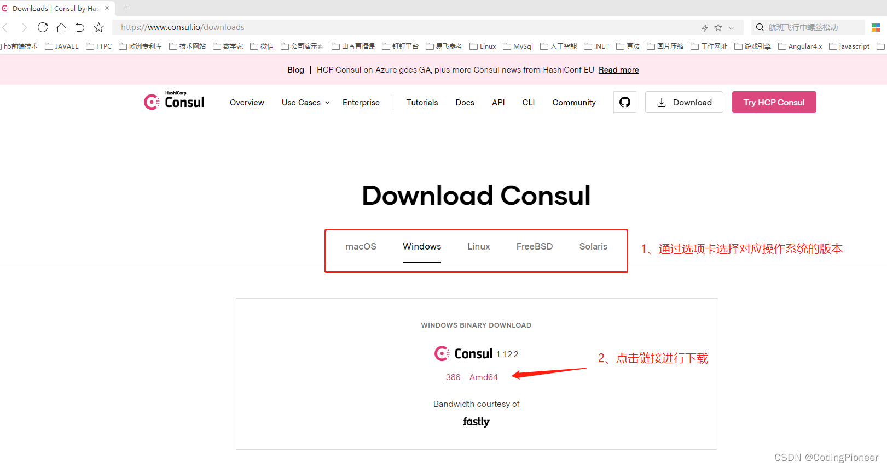Select the Windows tab
887x468 pixels.
pyautogui.click(x=422, y=247)
